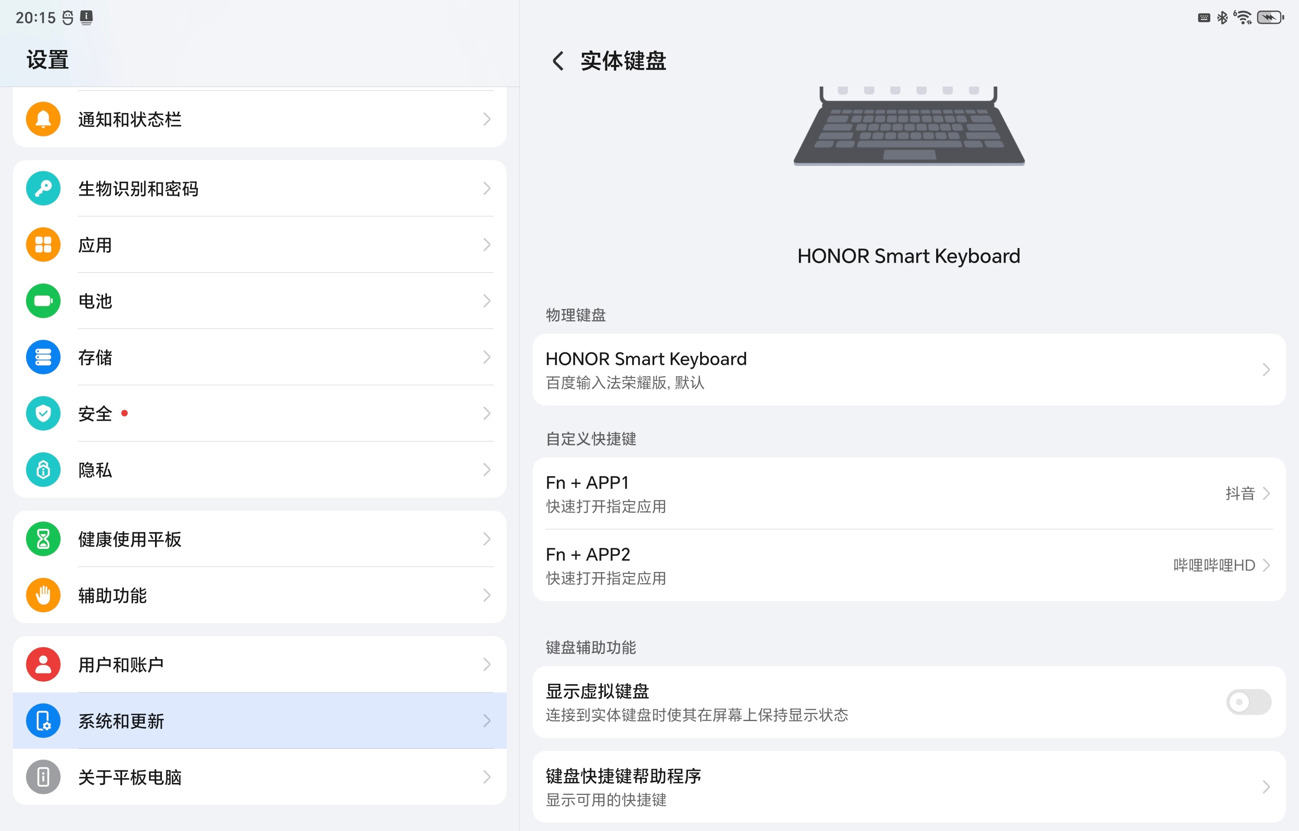Open 通知和状态栏 settings

pos(260,119)
